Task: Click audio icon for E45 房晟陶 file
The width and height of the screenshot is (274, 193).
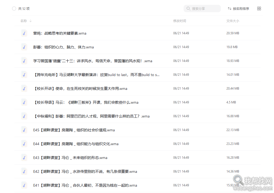Action: point(24,130)
